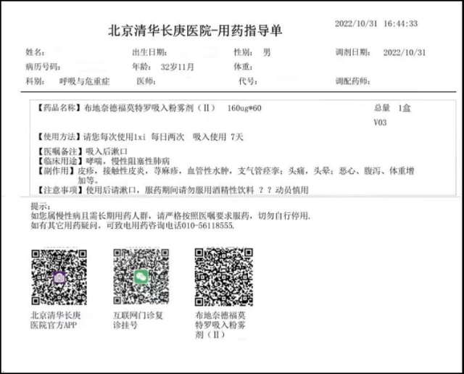
Task: Select the 调剂日期 value 2022/10/31
Action: click(x=404, y=53)
